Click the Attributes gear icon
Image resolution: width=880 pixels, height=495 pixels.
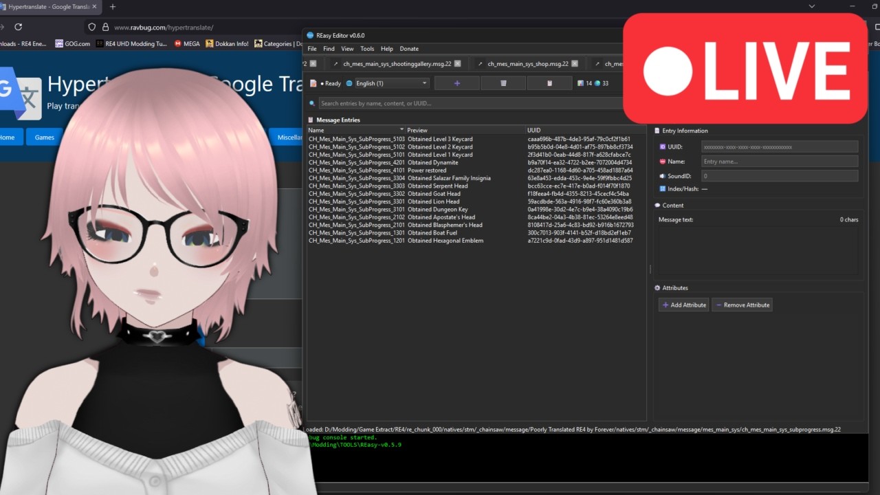pyautogui.click(x=657, y=288)
